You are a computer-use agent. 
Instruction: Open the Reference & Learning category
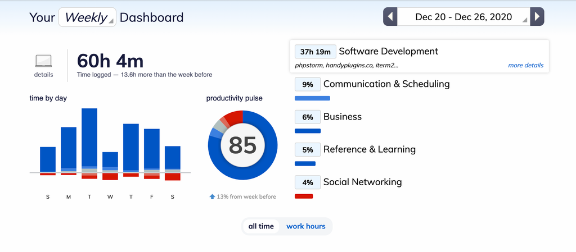click(369, 149)
